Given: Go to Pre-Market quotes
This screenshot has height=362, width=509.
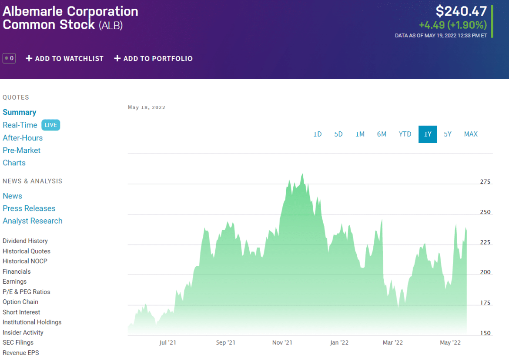Looking at the screenshot, I should (22, 150).
